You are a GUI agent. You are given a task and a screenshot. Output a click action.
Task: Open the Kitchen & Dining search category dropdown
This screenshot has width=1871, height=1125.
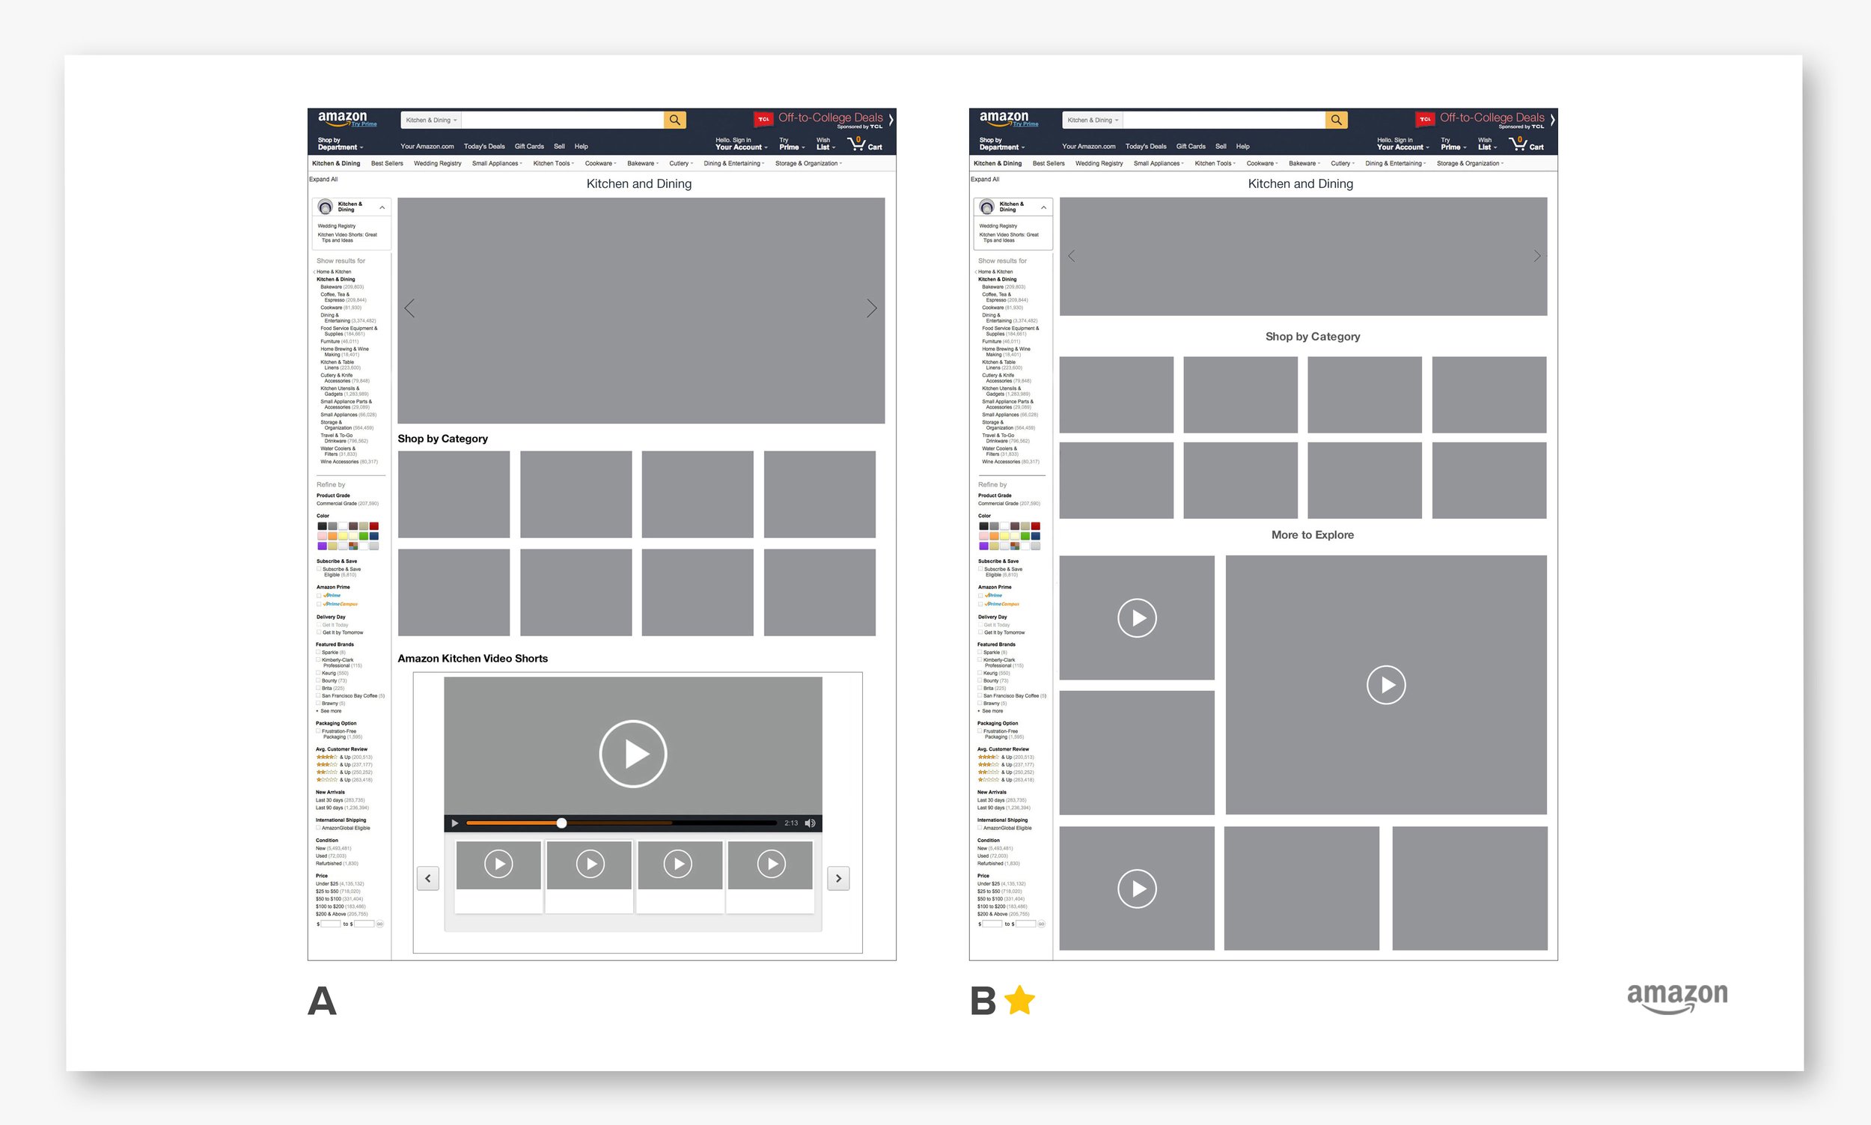pos(430,120)
